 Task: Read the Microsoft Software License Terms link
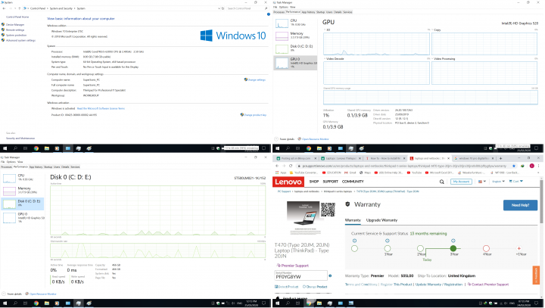coord(101,108)
